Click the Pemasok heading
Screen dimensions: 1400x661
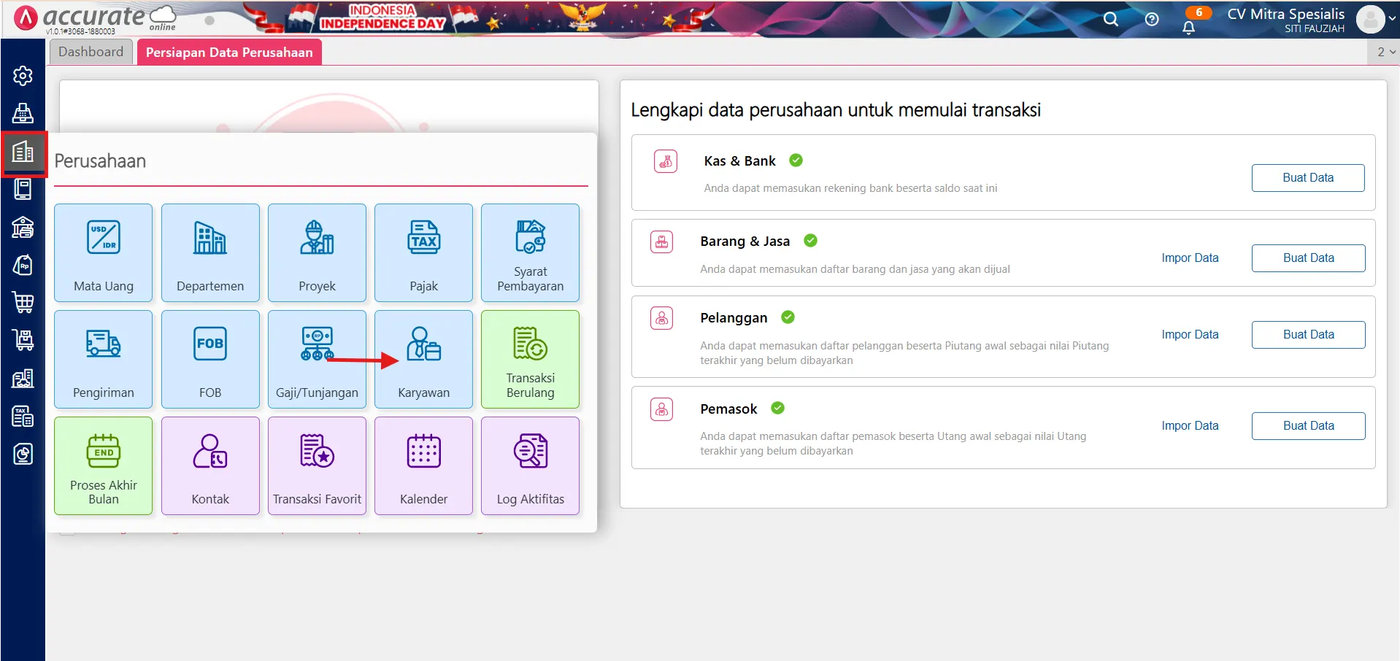point(728,409)
